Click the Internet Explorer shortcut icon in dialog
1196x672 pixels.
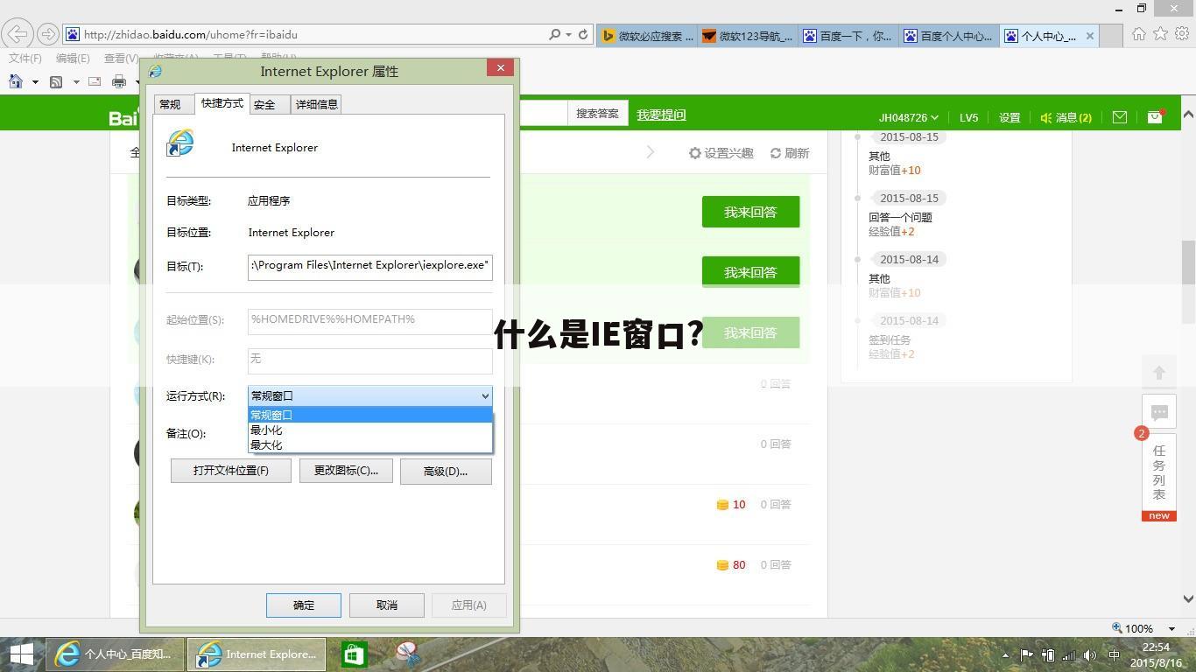(180, 143)
